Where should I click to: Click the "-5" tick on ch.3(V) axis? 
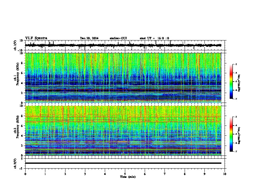[x=21, y=169]
